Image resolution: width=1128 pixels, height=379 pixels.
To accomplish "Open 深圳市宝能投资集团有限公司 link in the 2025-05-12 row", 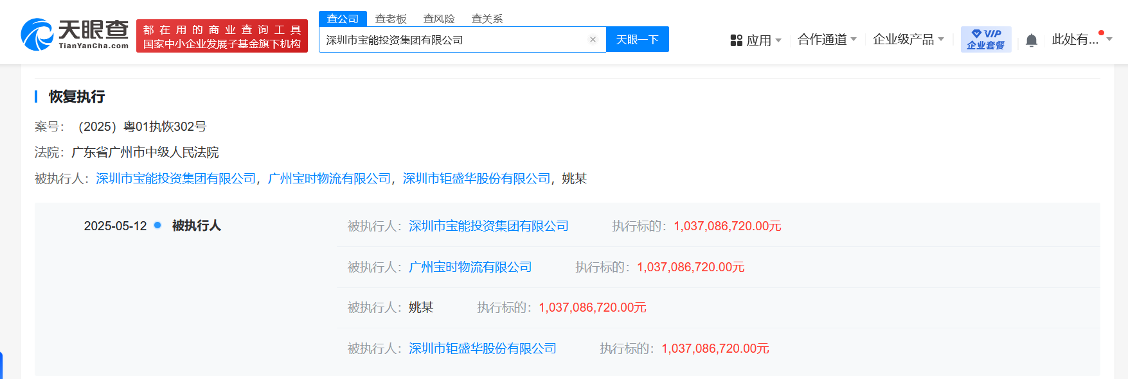I will (488, 226).
